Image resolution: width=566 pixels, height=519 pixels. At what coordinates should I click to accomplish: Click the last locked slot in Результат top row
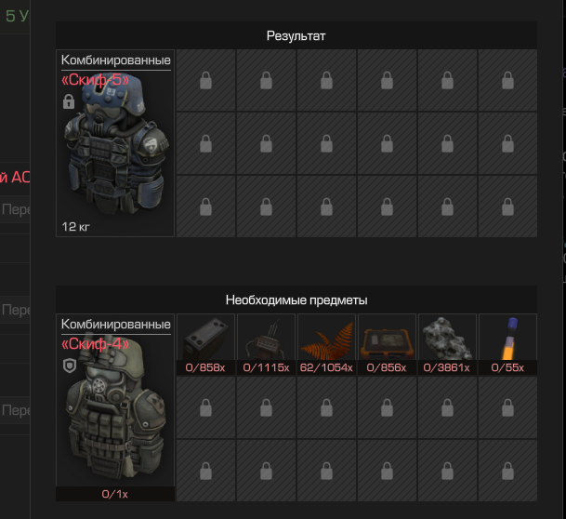[507, 80]
